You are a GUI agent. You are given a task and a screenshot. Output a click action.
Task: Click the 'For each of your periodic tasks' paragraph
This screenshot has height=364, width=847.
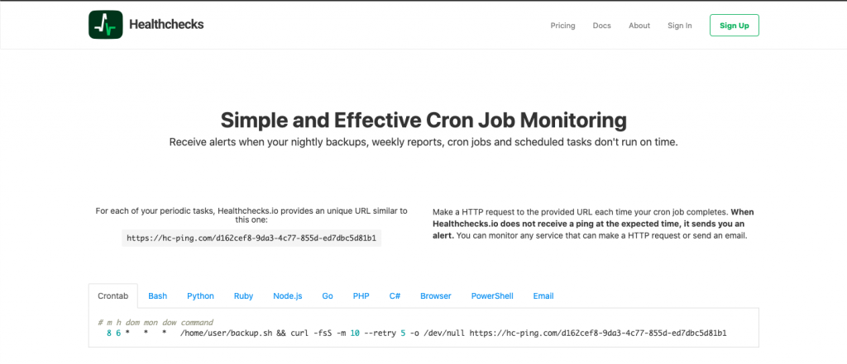(251, 215)
